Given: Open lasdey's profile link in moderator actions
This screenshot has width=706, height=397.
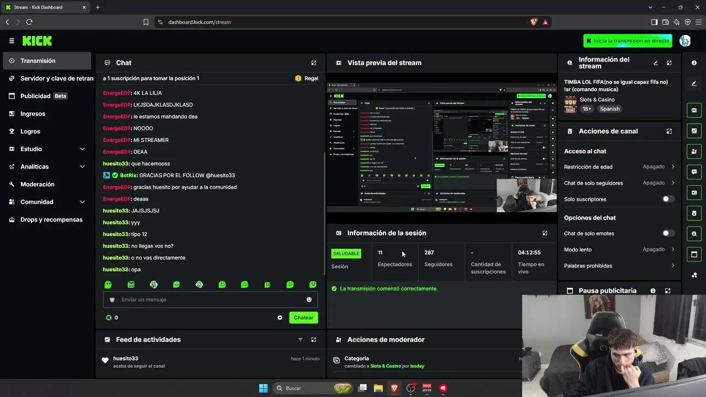Looking at the screenshot, I should point(417,366).
